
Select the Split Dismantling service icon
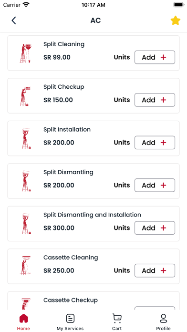coord(26,181)
